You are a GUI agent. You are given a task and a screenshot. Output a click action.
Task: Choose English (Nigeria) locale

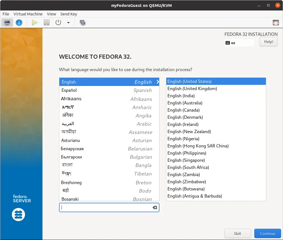click(216, 139)
